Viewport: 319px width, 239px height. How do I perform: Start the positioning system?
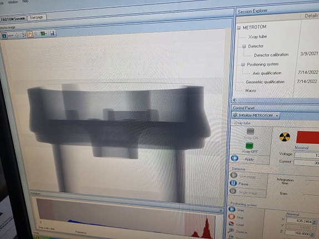(x=232, y=209)
